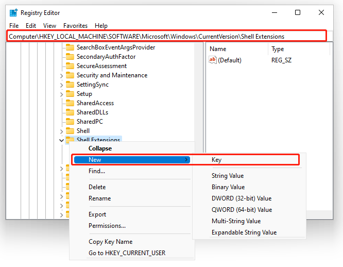The height and width of the screenshot is (267, 343).
Task: Select the SharedDLLs key name
Action: tap(93, 112)
